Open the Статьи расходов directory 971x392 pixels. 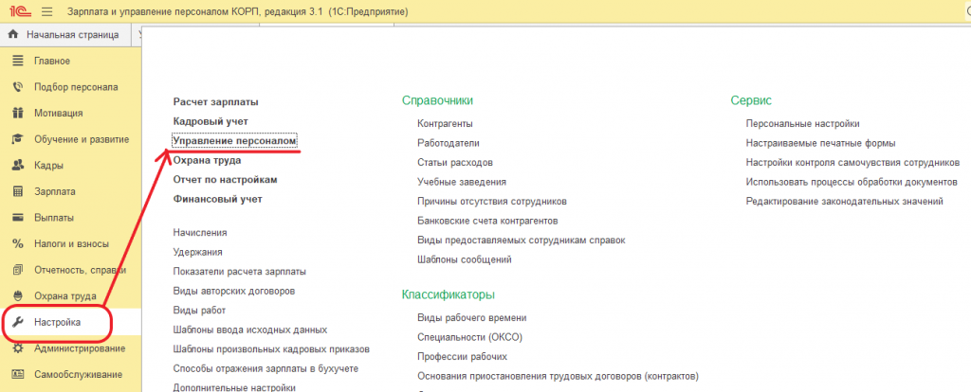click(455, 163)
